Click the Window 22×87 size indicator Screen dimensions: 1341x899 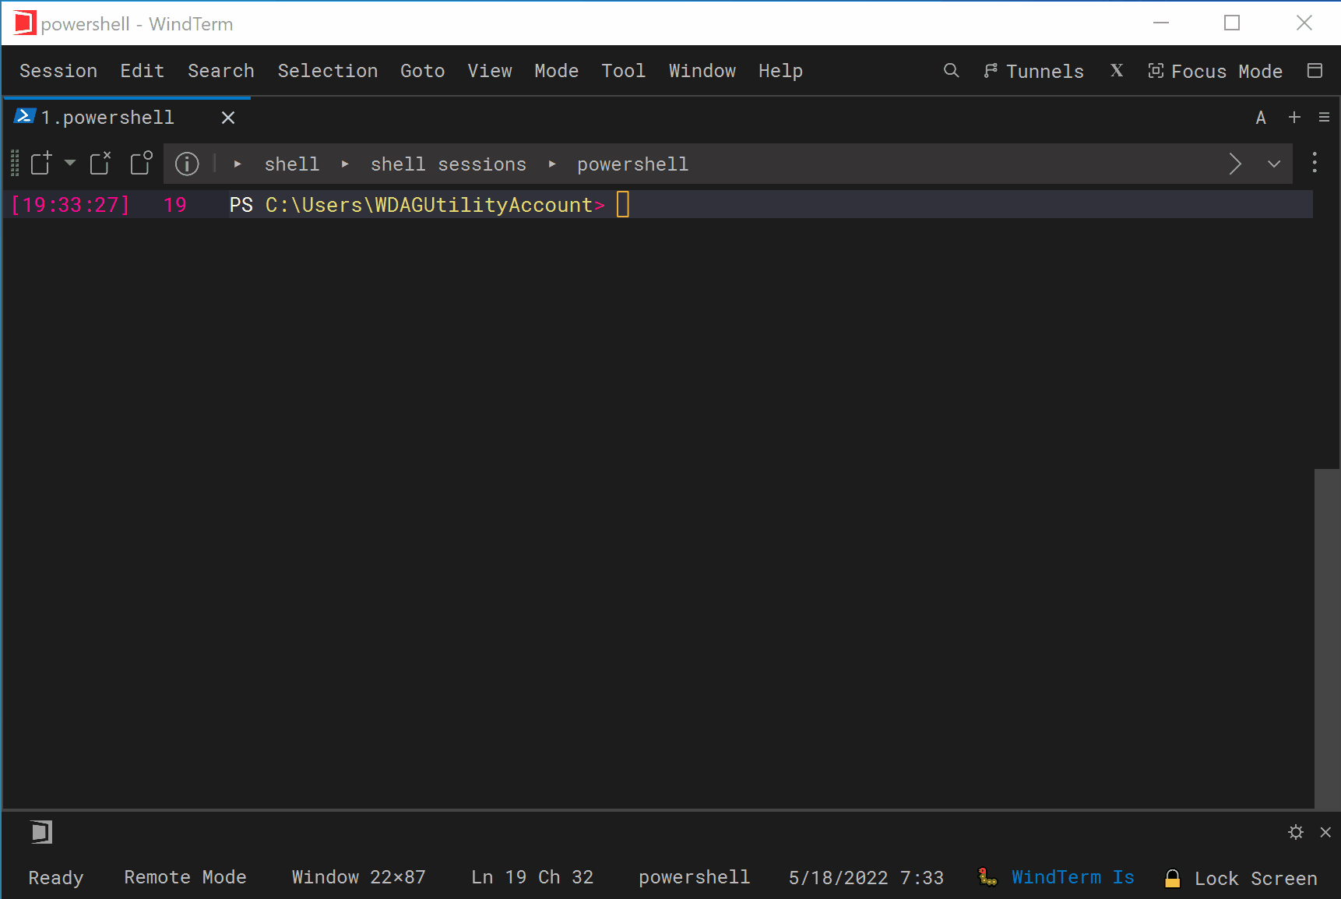click(x=359, y=877)
